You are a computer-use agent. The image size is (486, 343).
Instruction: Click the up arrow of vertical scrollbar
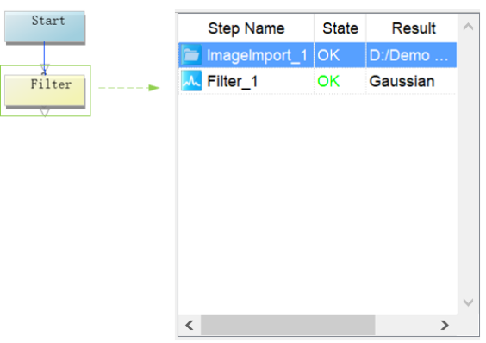pyautogui.click(x=468, y=27)
